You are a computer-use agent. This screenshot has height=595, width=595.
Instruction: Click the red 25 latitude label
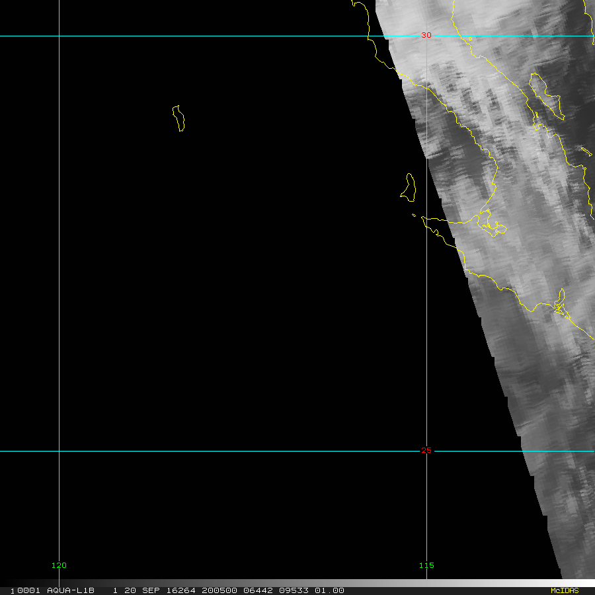[426, 451]
